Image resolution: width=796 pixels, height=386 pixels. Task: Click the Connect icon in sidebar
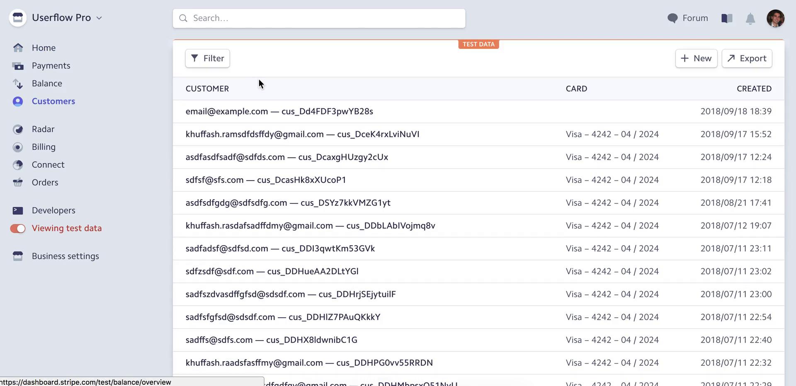pyautogui.click(x=18, y=165)
